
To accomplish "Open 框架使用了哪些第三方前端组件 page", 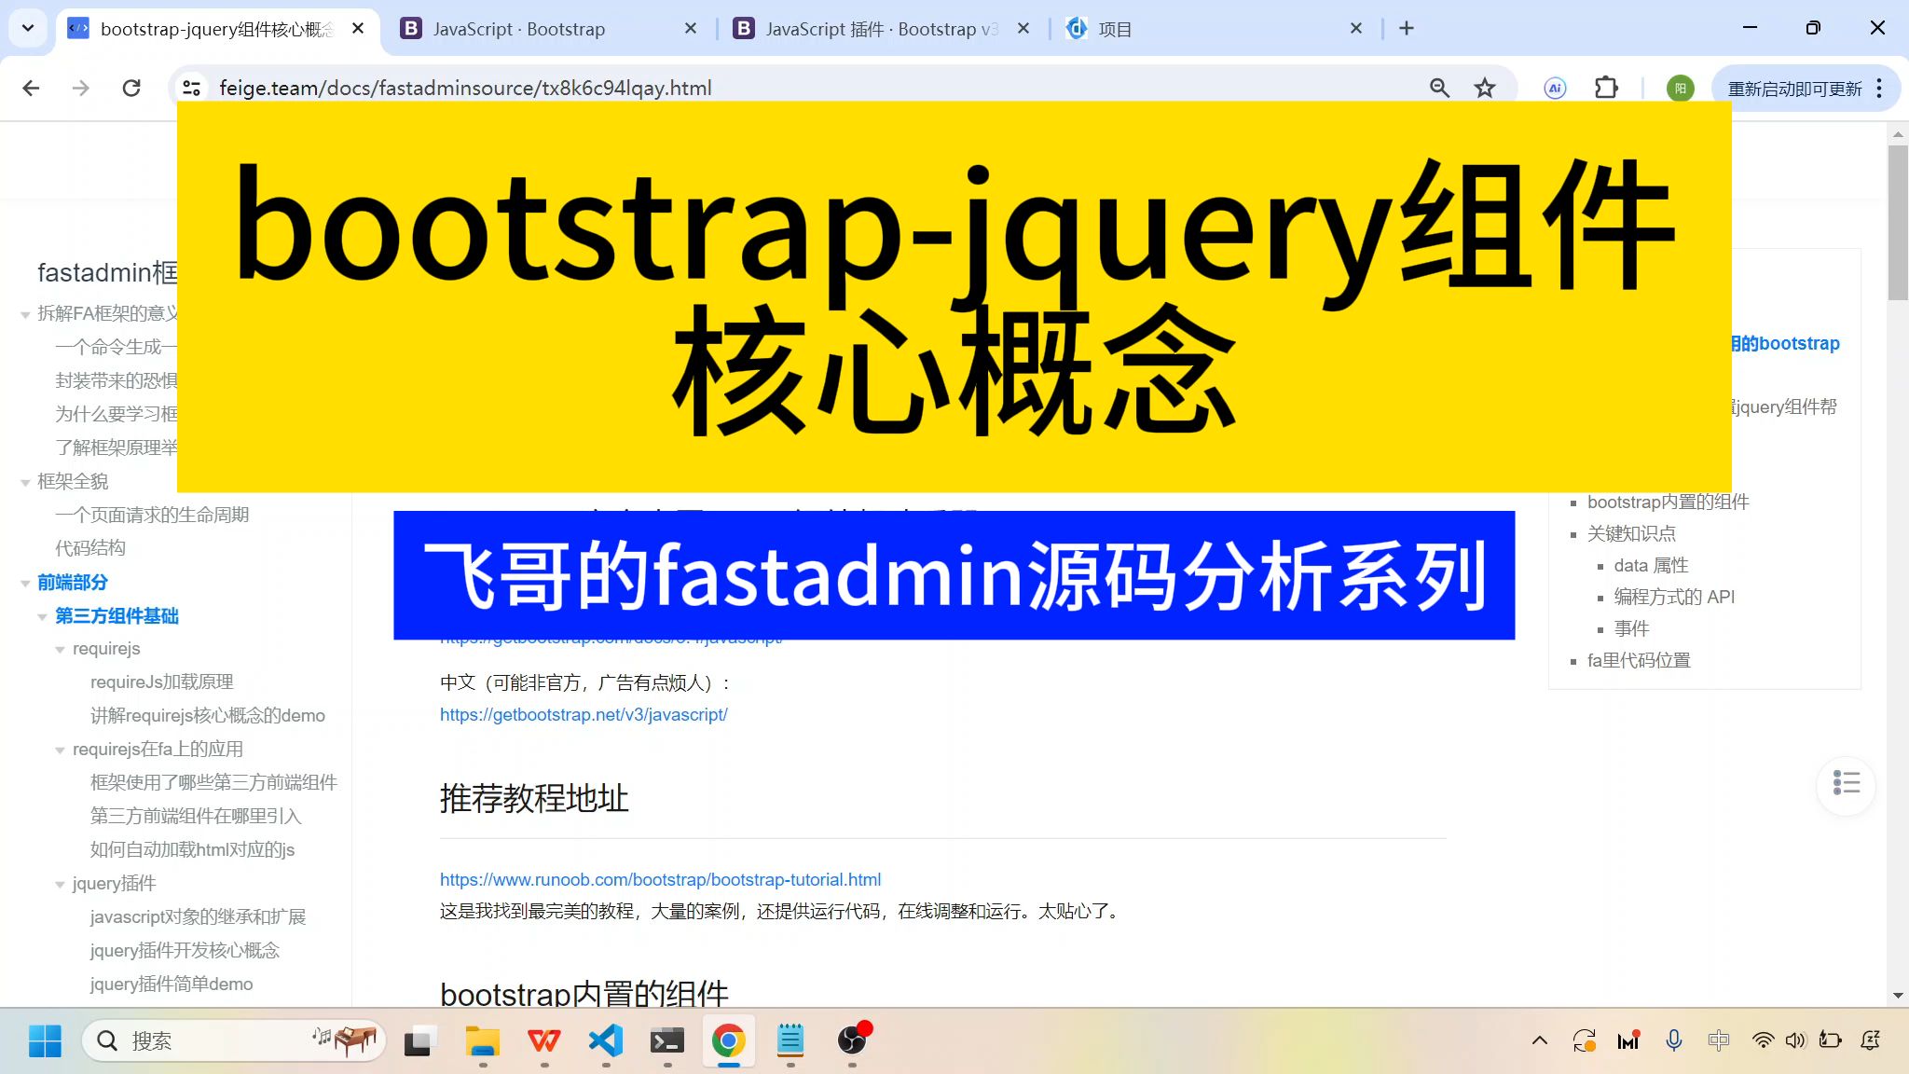I will coord(213,783).
